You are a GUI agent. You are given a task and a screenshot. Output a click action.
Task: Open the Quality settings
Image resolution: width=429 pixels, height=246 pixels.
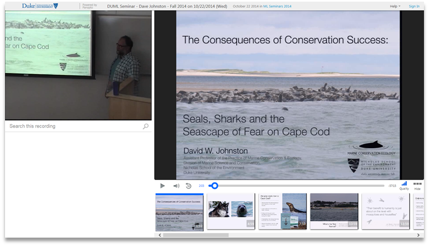click(x=404, y=186)
